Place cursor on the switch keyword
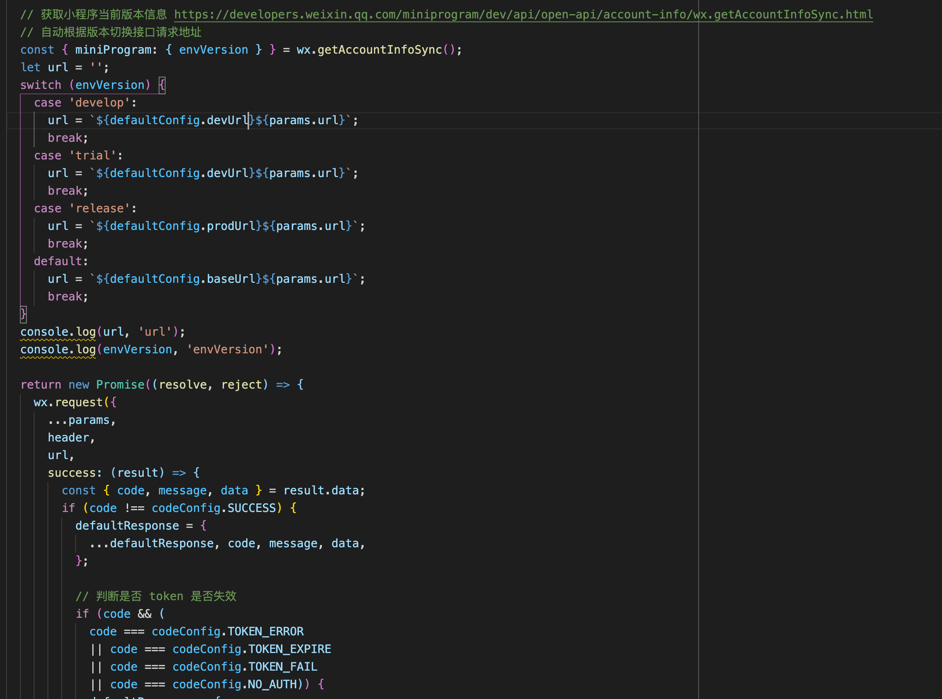 coord(41,85)
